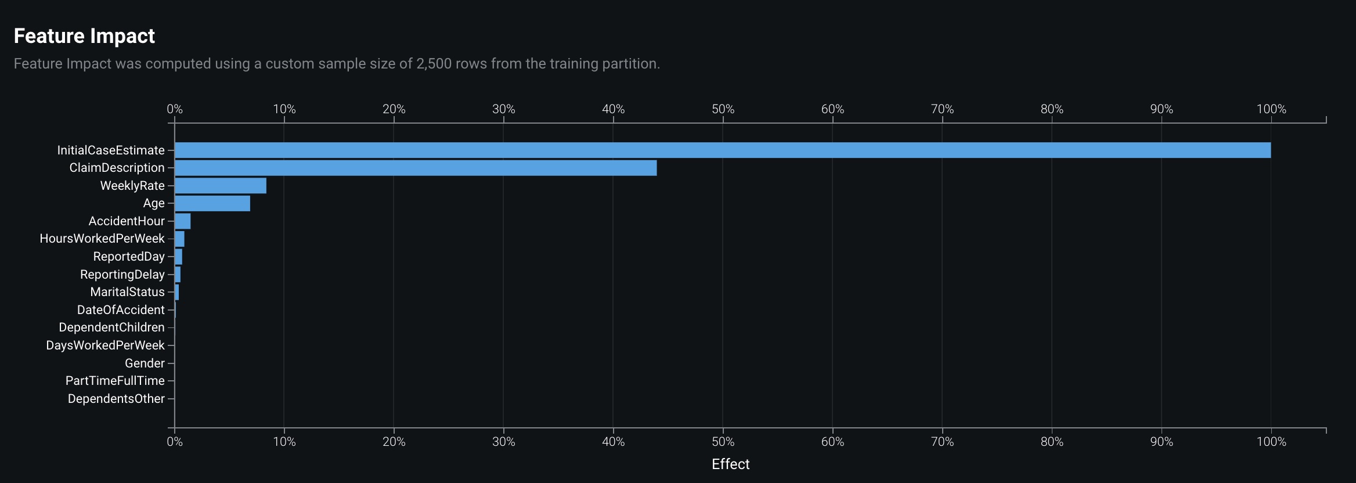Viewport: 1356px width, 483px height.
Task: Select the Gender feature label
Action: point(145,363)
